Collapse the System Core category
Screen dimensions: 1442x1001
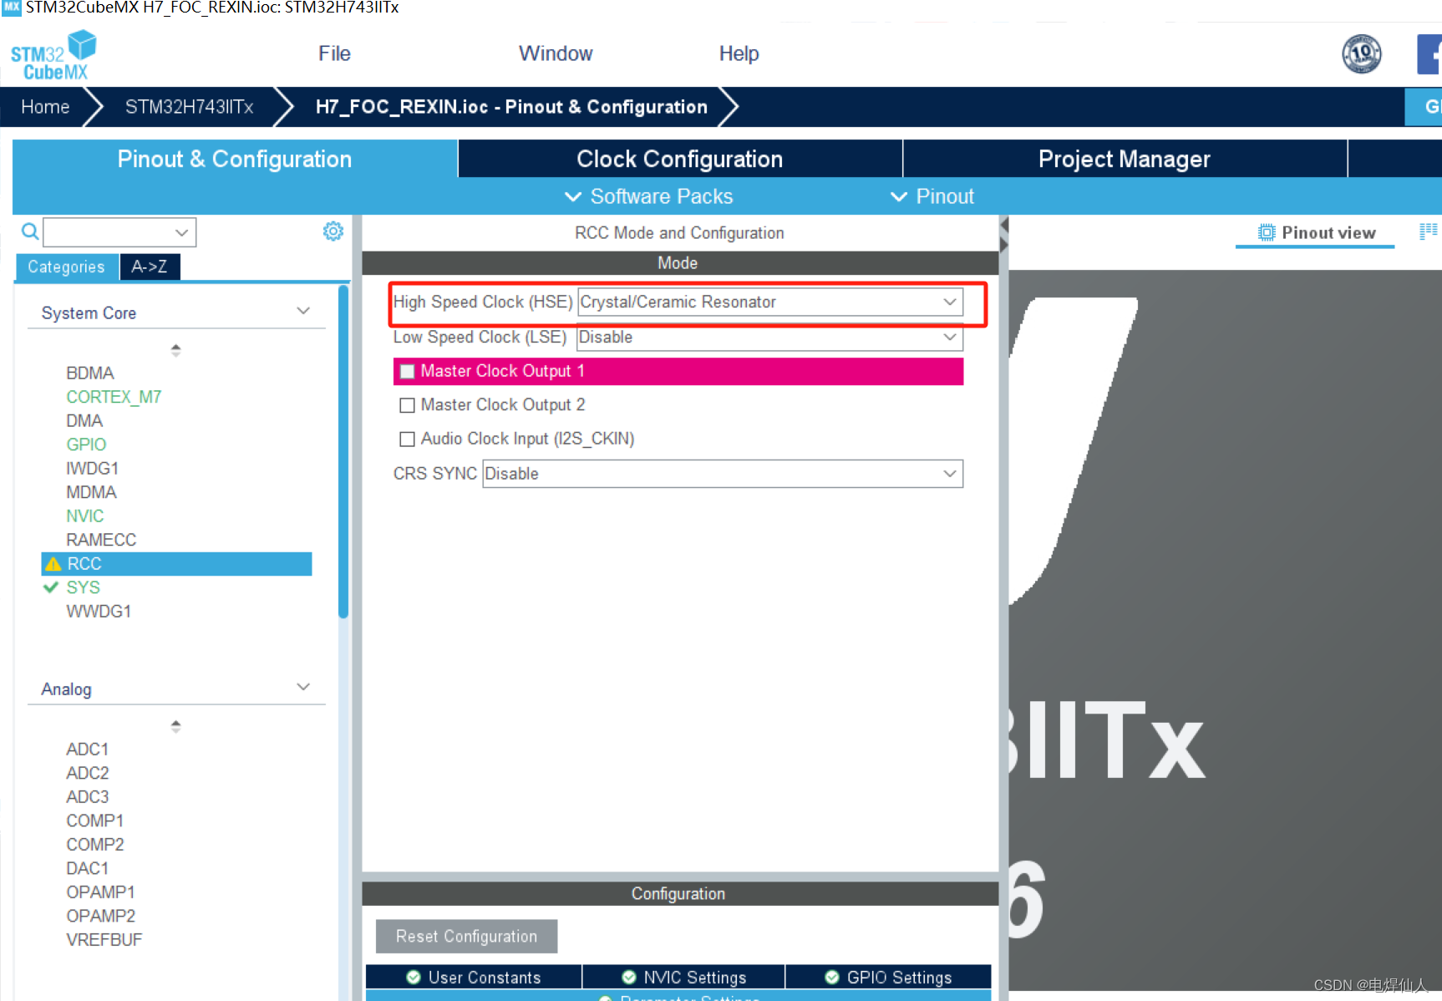303,311
